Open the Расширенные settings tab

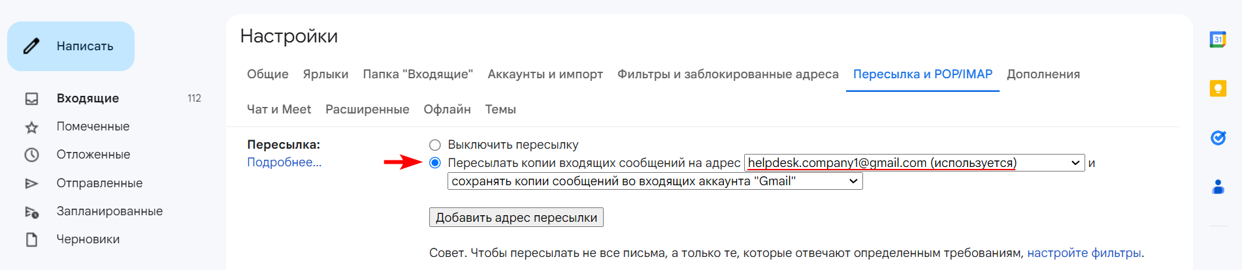367,110
